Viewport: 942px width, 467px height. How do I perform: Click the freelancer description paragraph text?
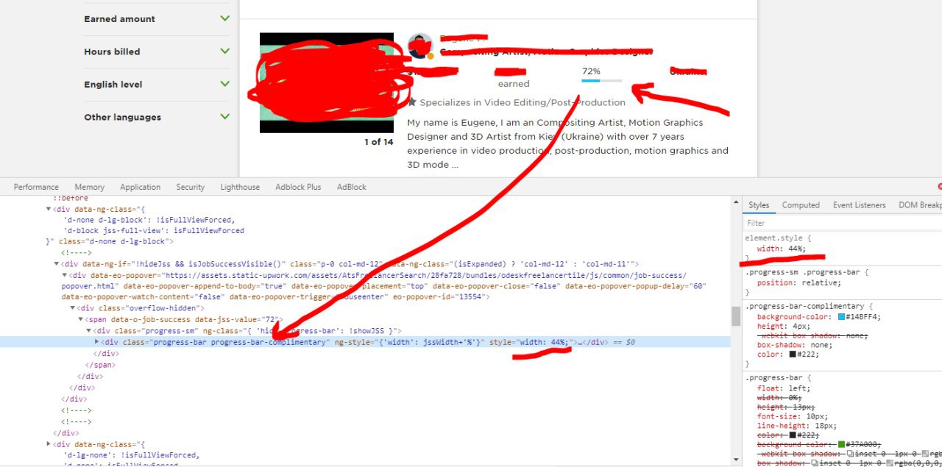click(567, 143)
